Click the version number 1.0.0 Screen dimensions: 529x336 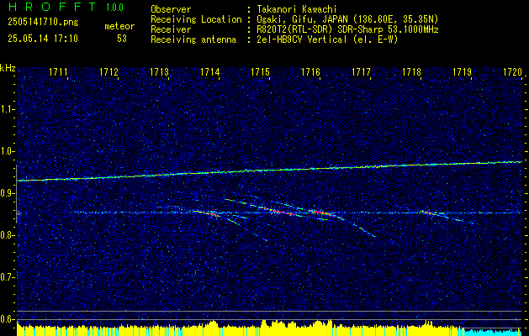point(114,8)
